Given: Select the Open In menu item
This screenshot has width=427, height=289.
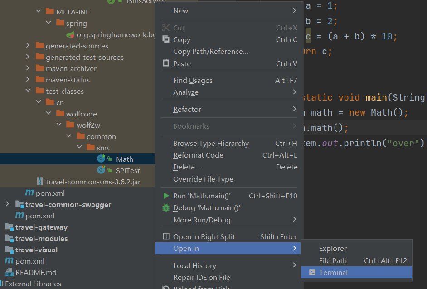Looking at the screenshot, I should click(x=228, y=248).
